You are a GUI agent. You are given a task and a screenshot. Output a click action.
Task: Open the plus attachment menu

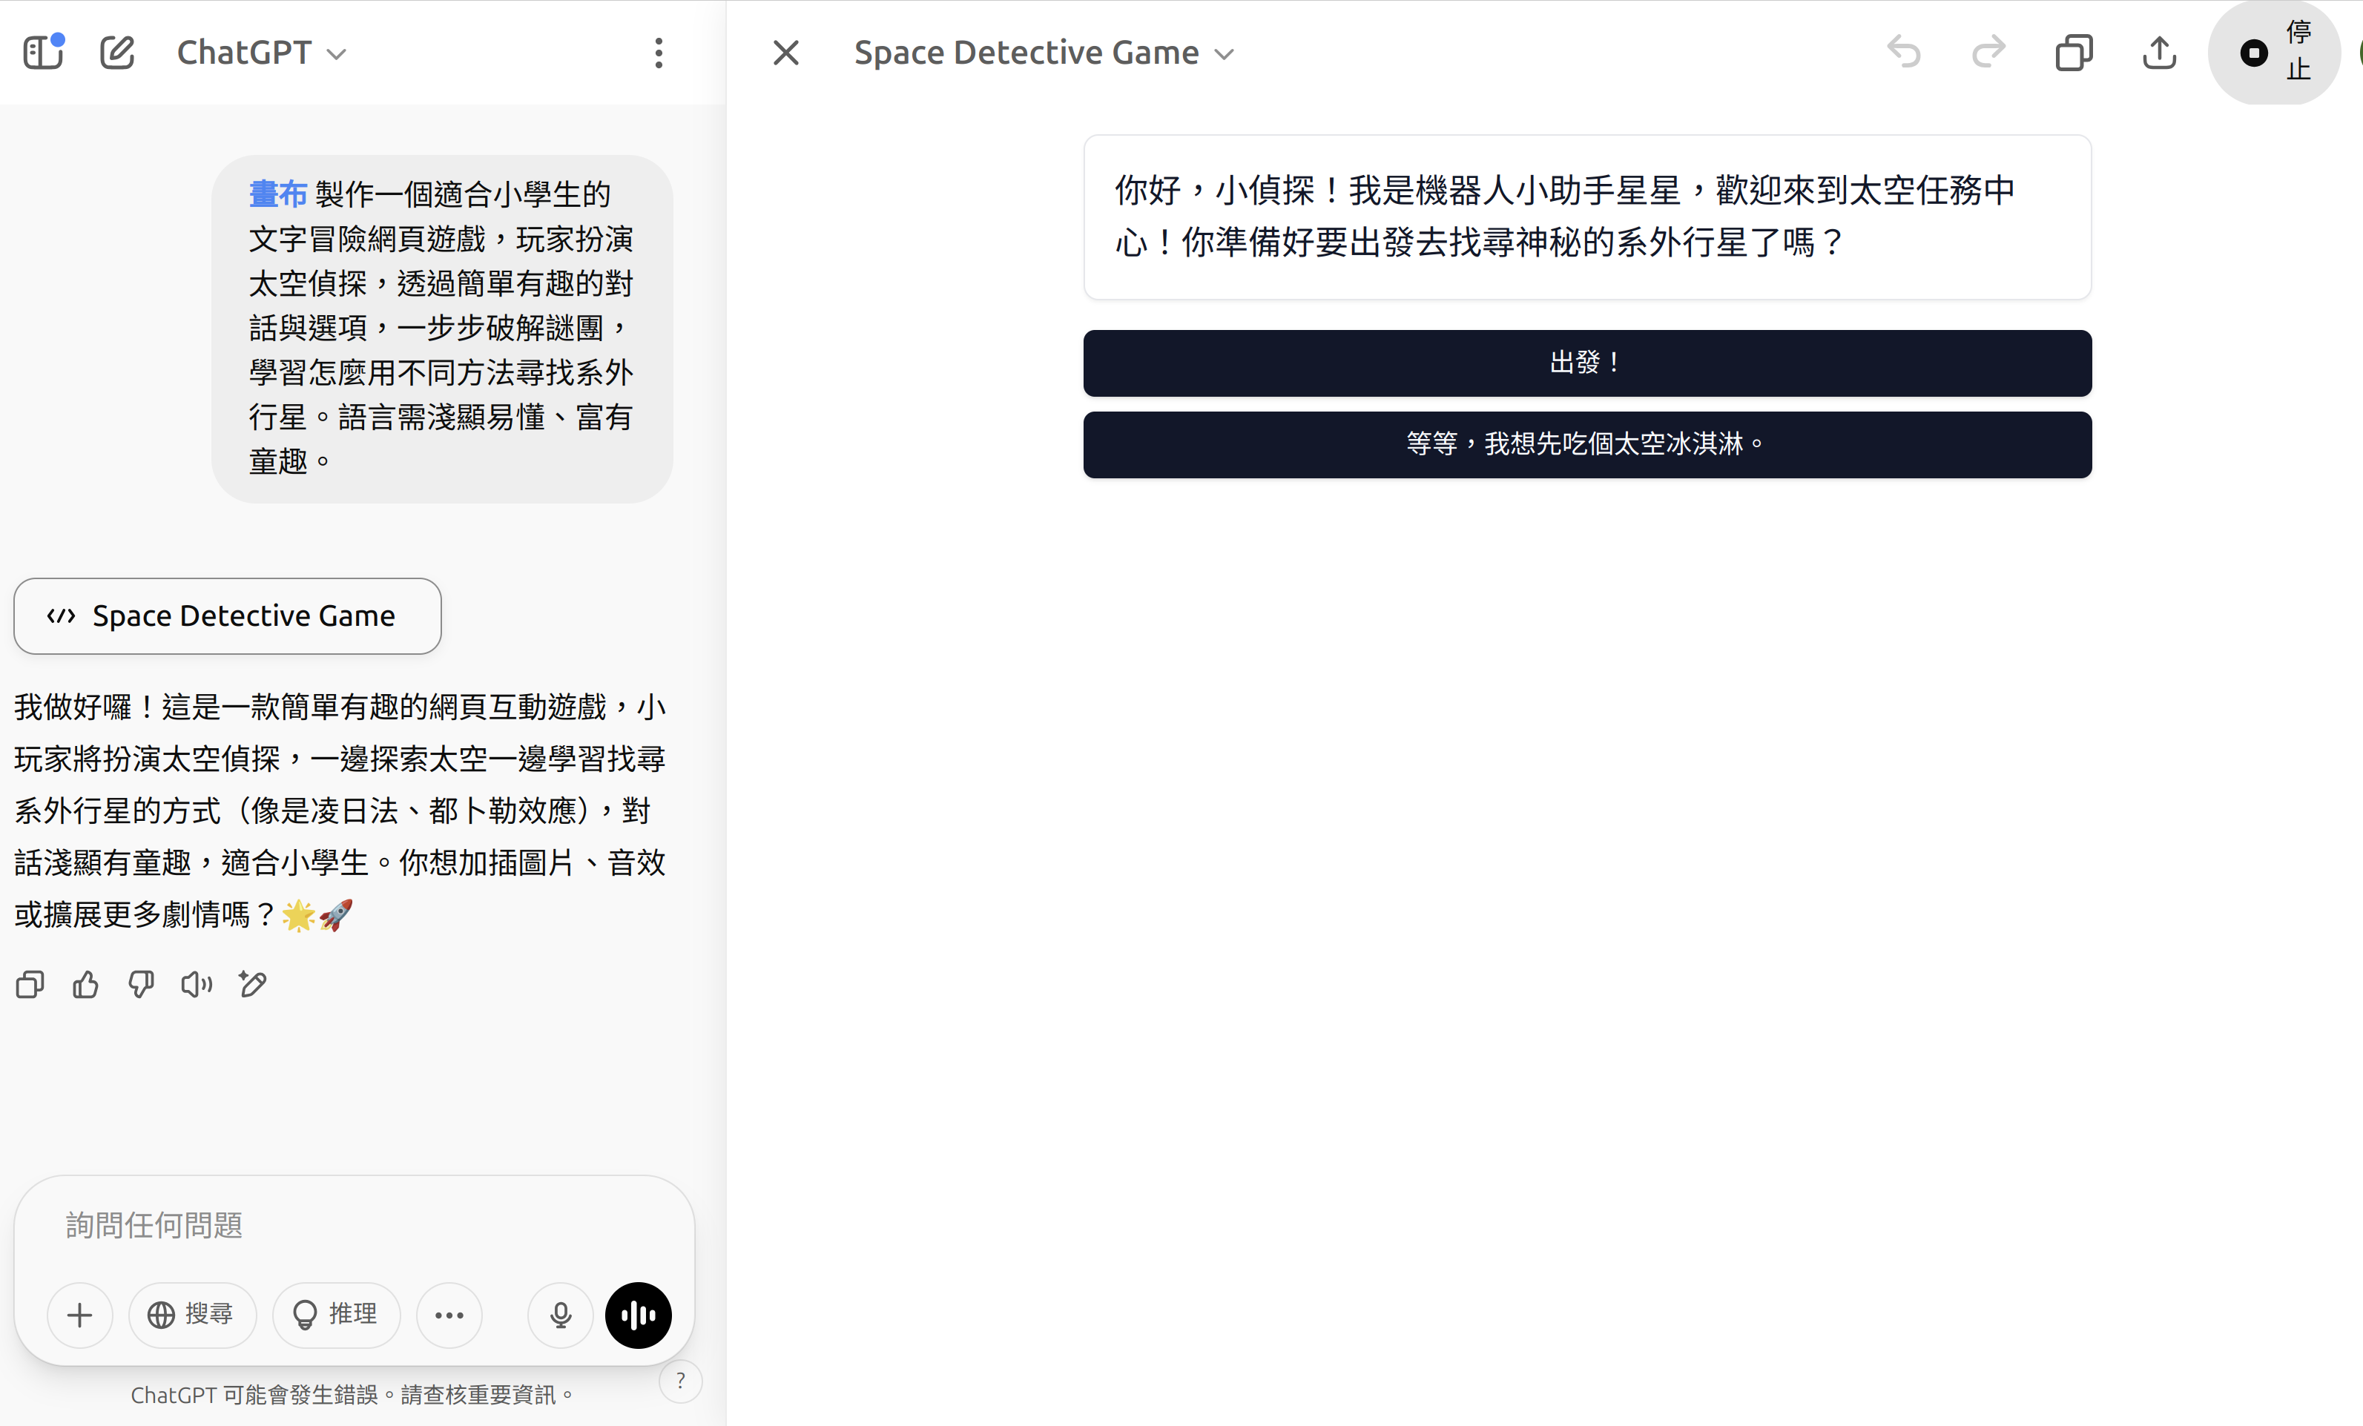[x=79, y=1315]
